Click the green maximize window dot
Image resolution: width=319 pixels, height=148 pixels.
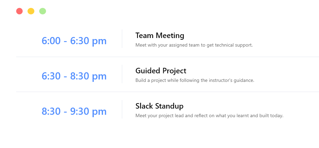[43, 11]
